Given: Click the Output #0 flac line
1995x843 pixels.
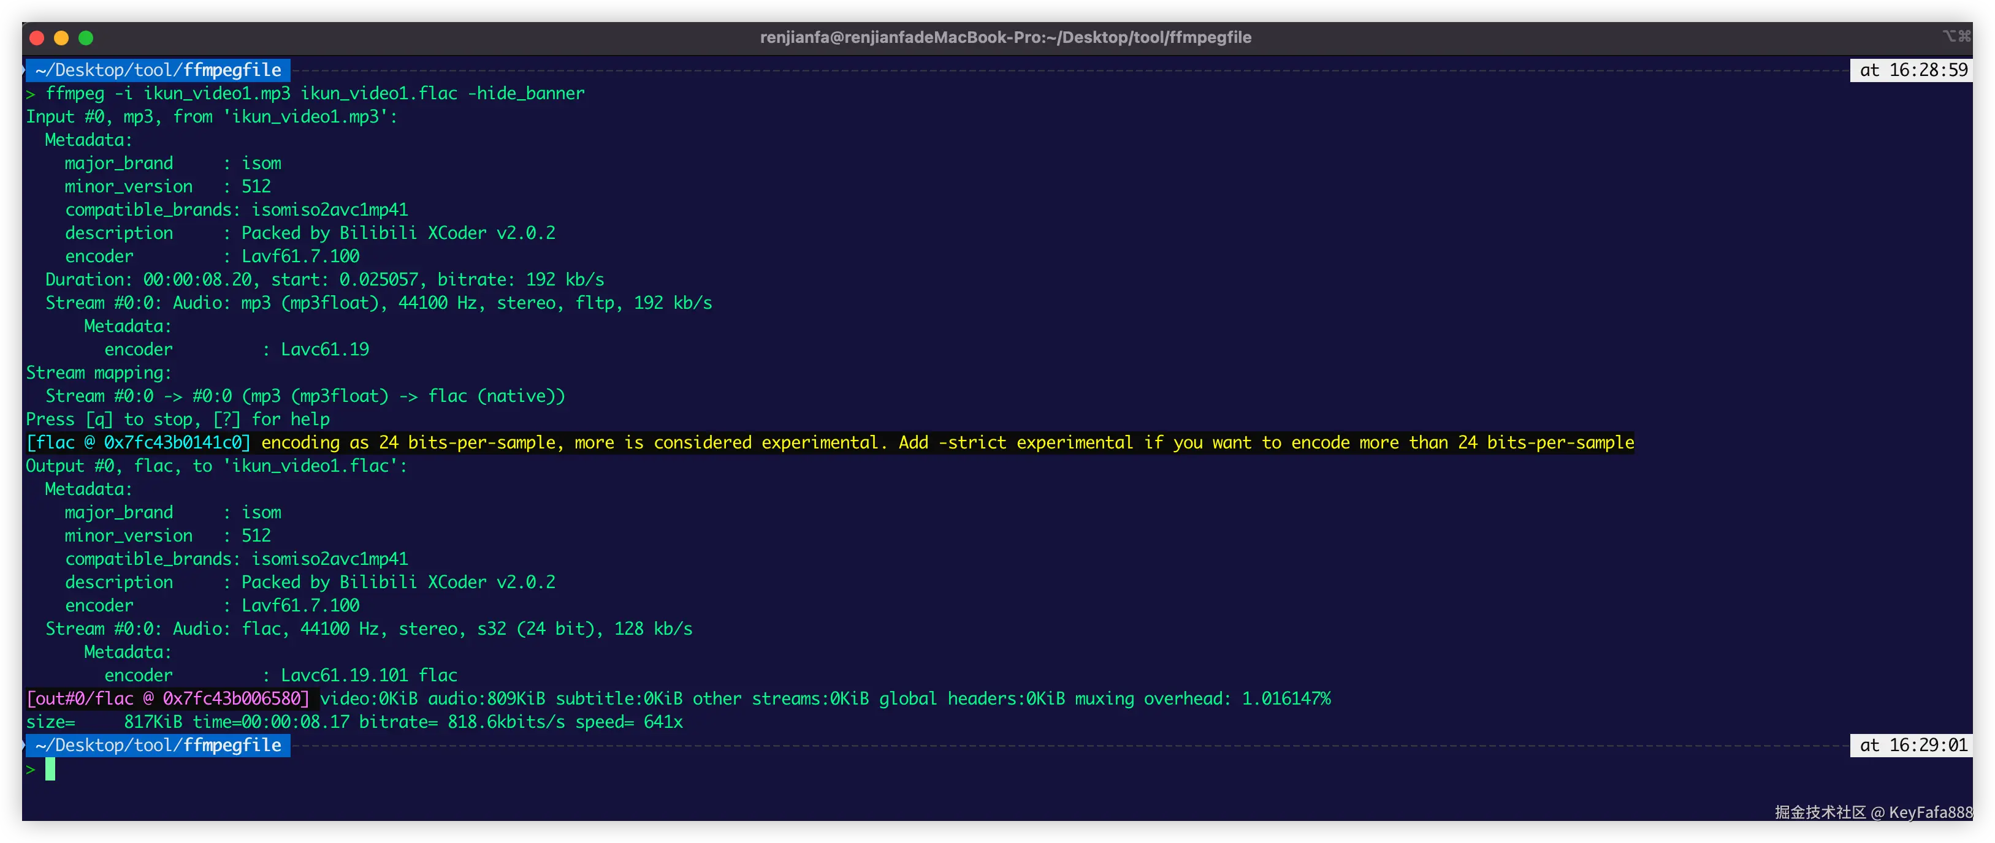Looking at the screenshot, I should 216,465.
